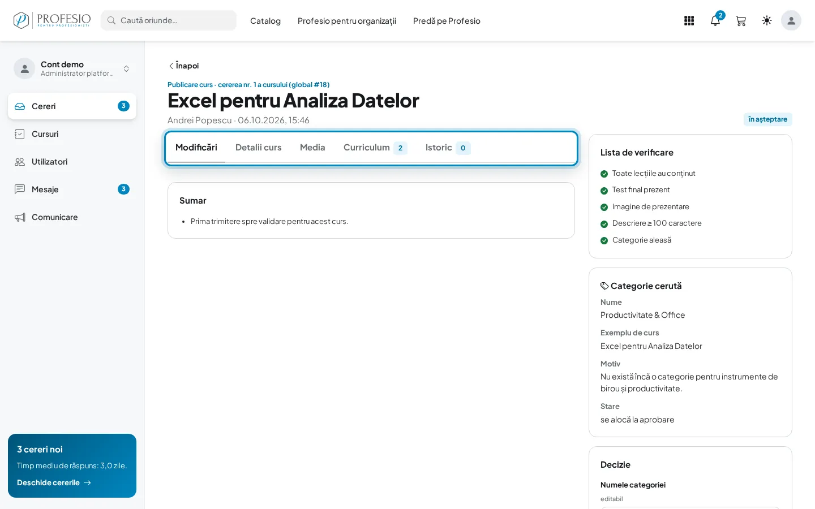
Task: Open the Media tab
Action: coord(312,148)
